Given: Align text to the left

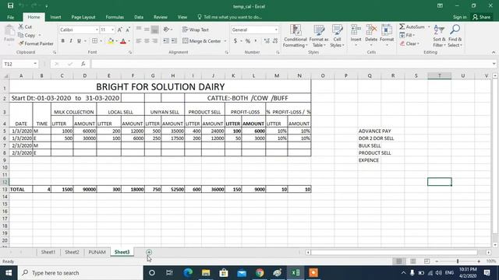Looking at the screenshot, I should (139, 41).
